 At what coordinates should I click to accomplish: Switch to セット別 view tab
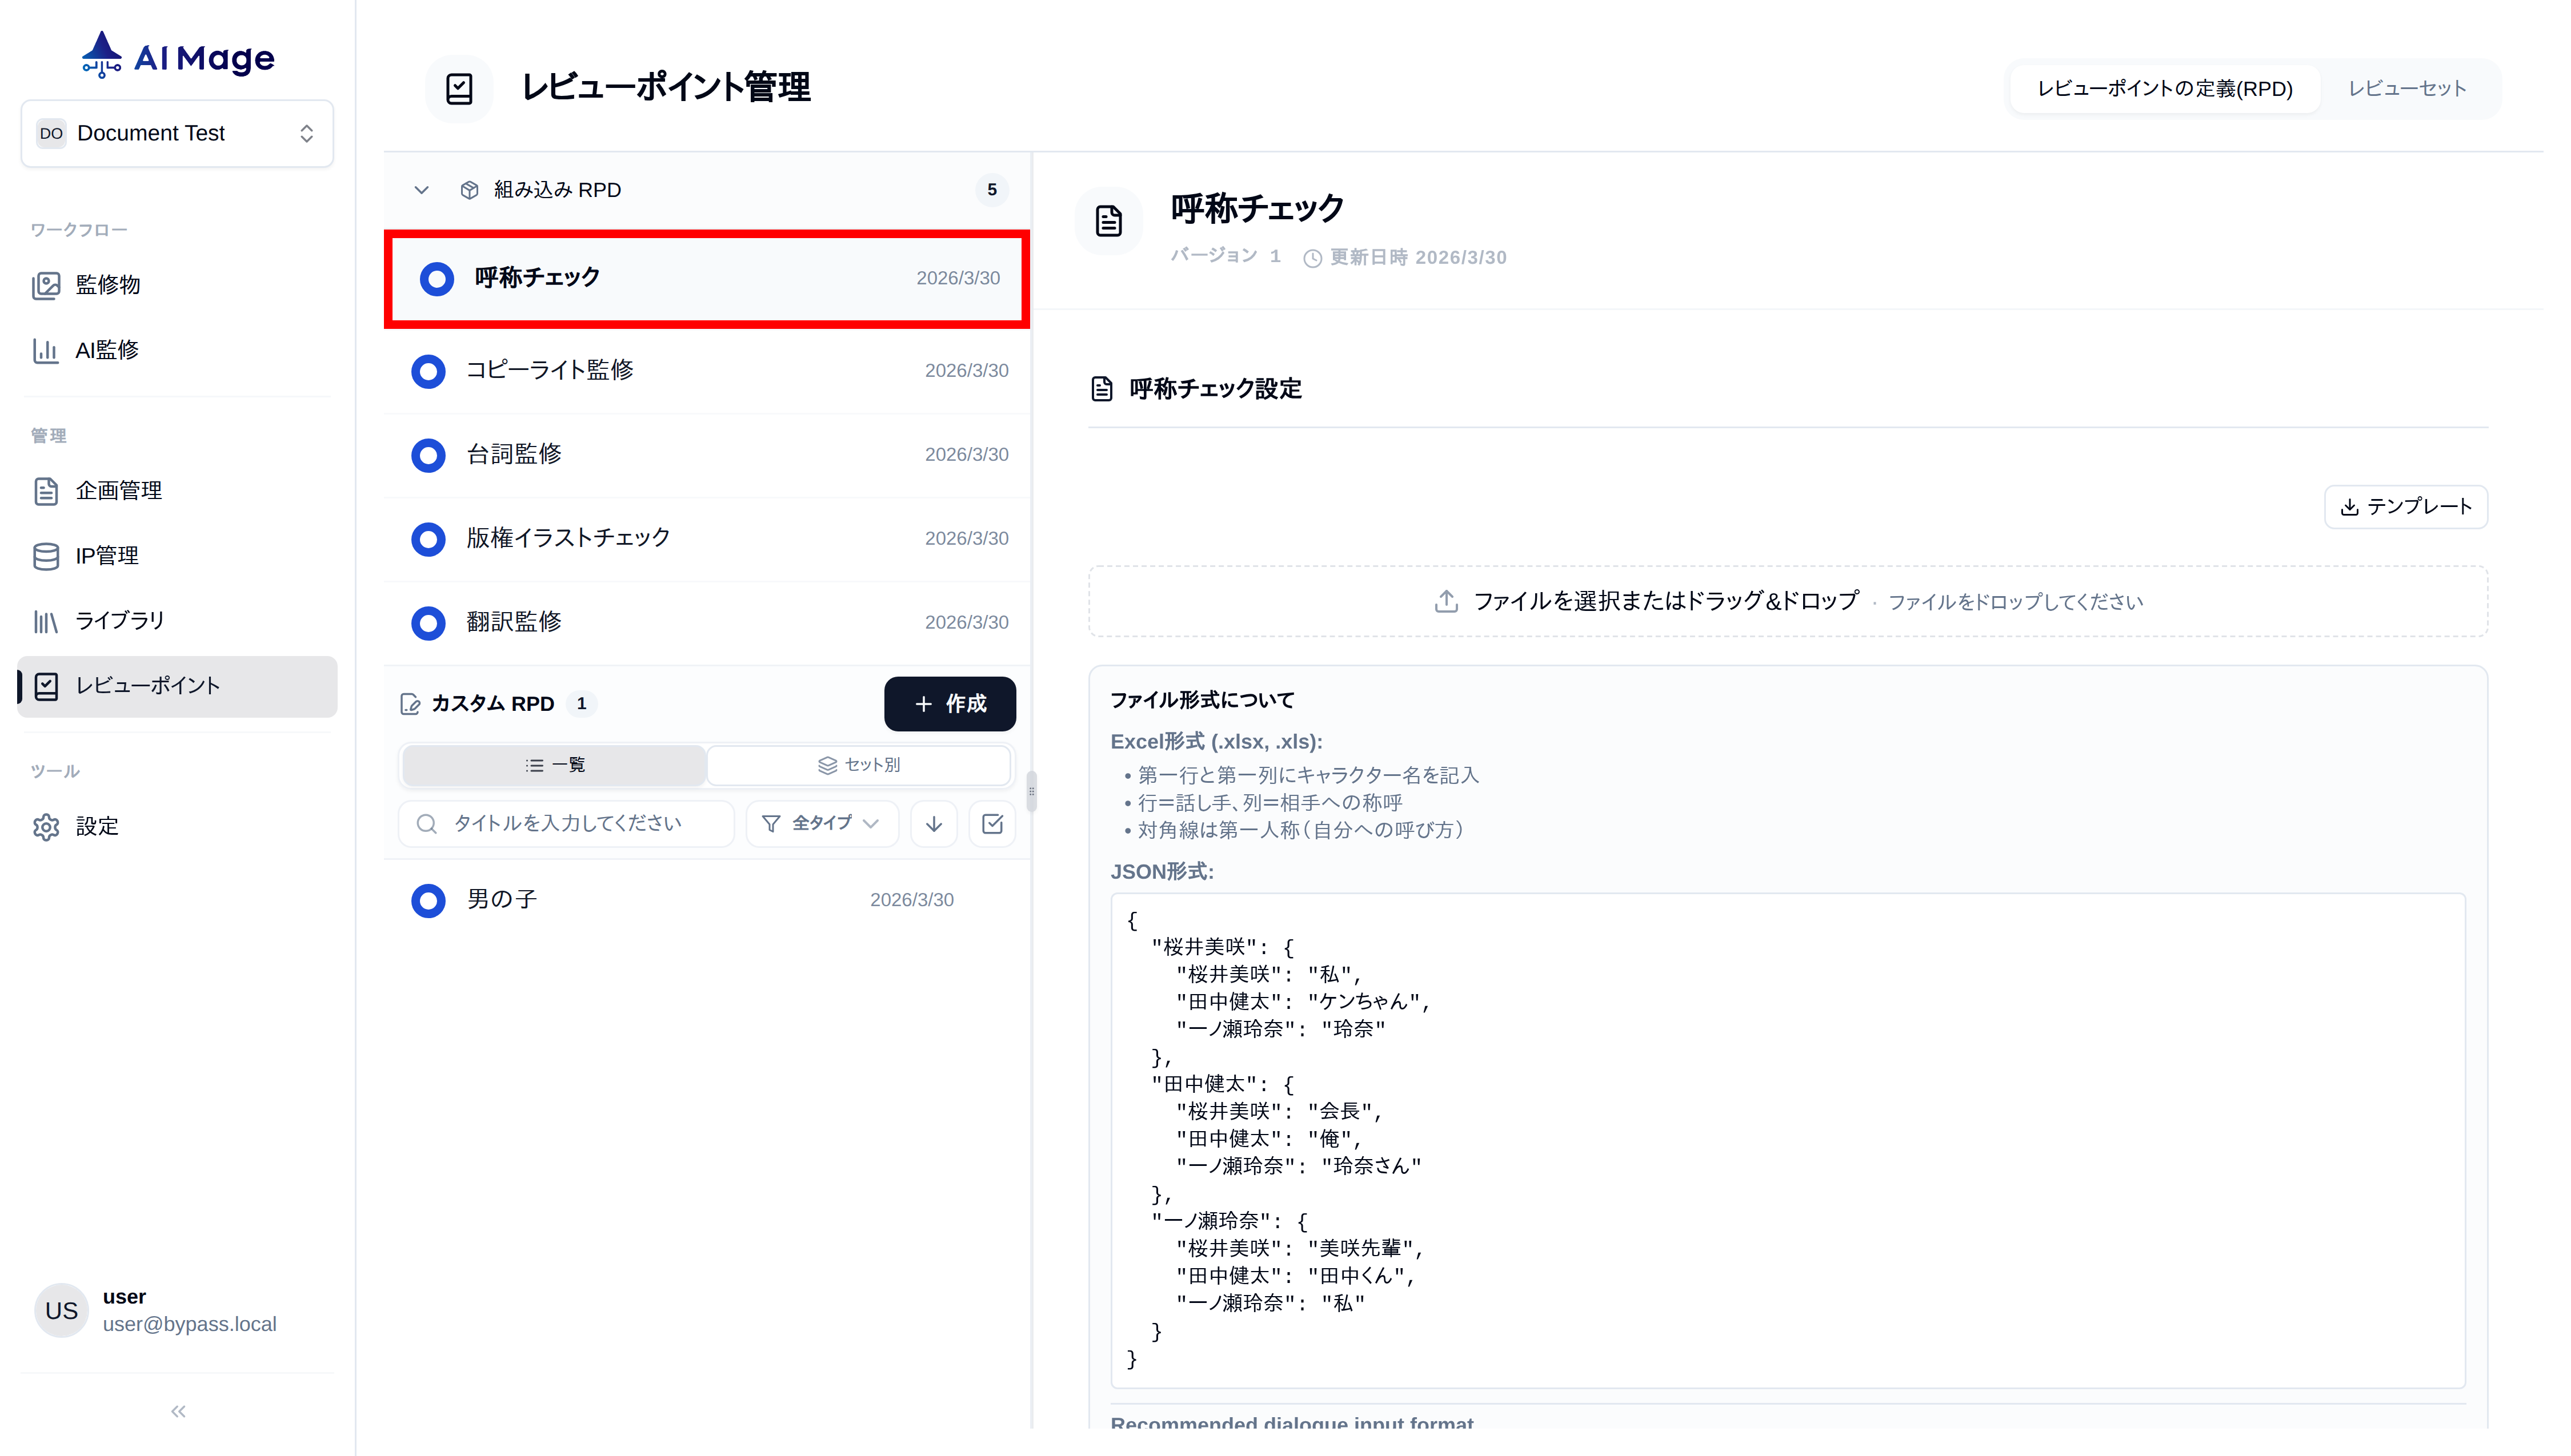(x=859, y=765)
